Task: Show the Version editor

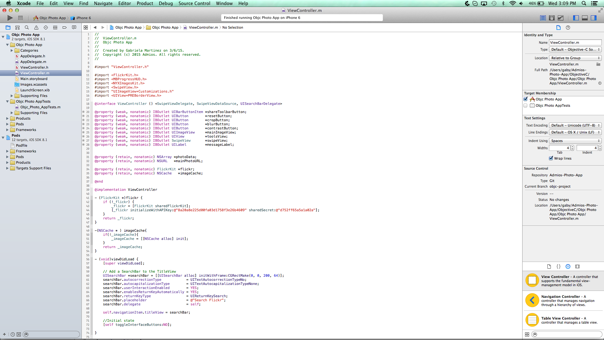Action: 561,18
